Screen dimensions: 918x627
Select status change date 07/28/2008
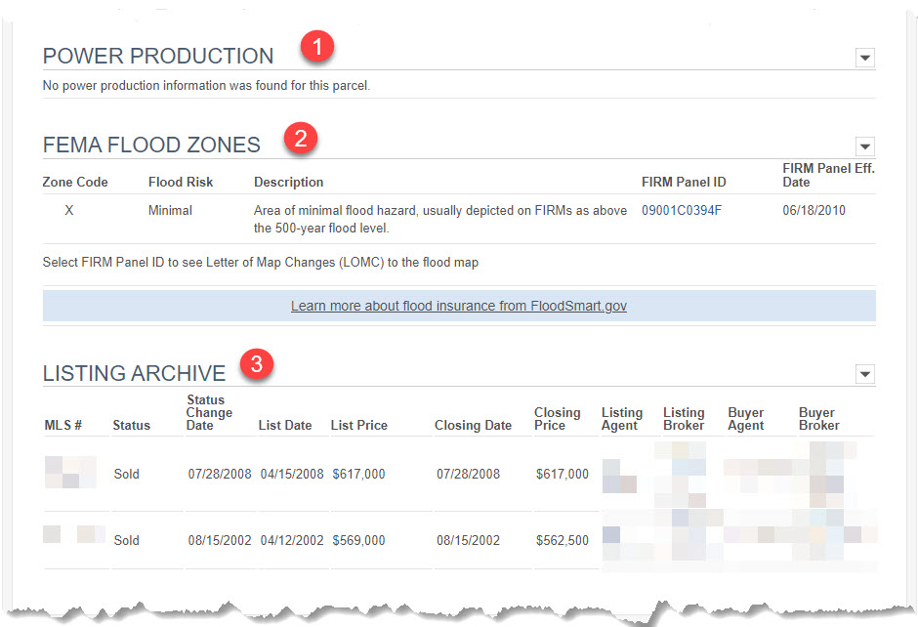[x=220, y=474]
